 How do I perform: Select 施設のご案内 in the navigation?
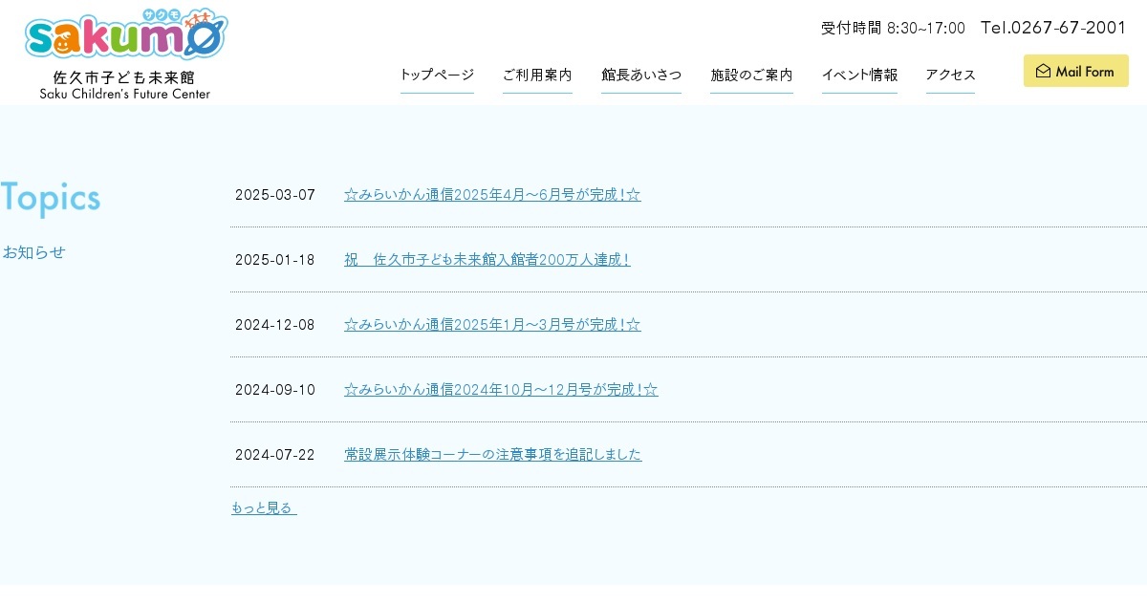[x=751, y=75]
